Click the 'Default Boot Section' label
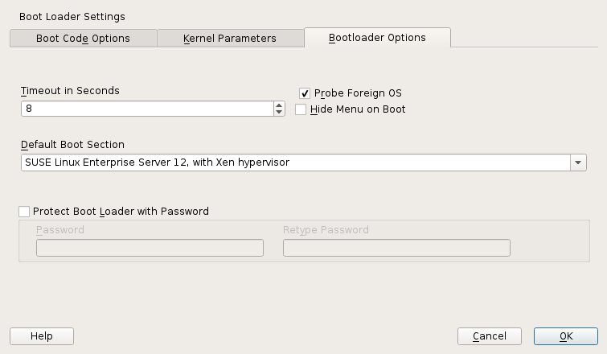 [x=72, y=145]
